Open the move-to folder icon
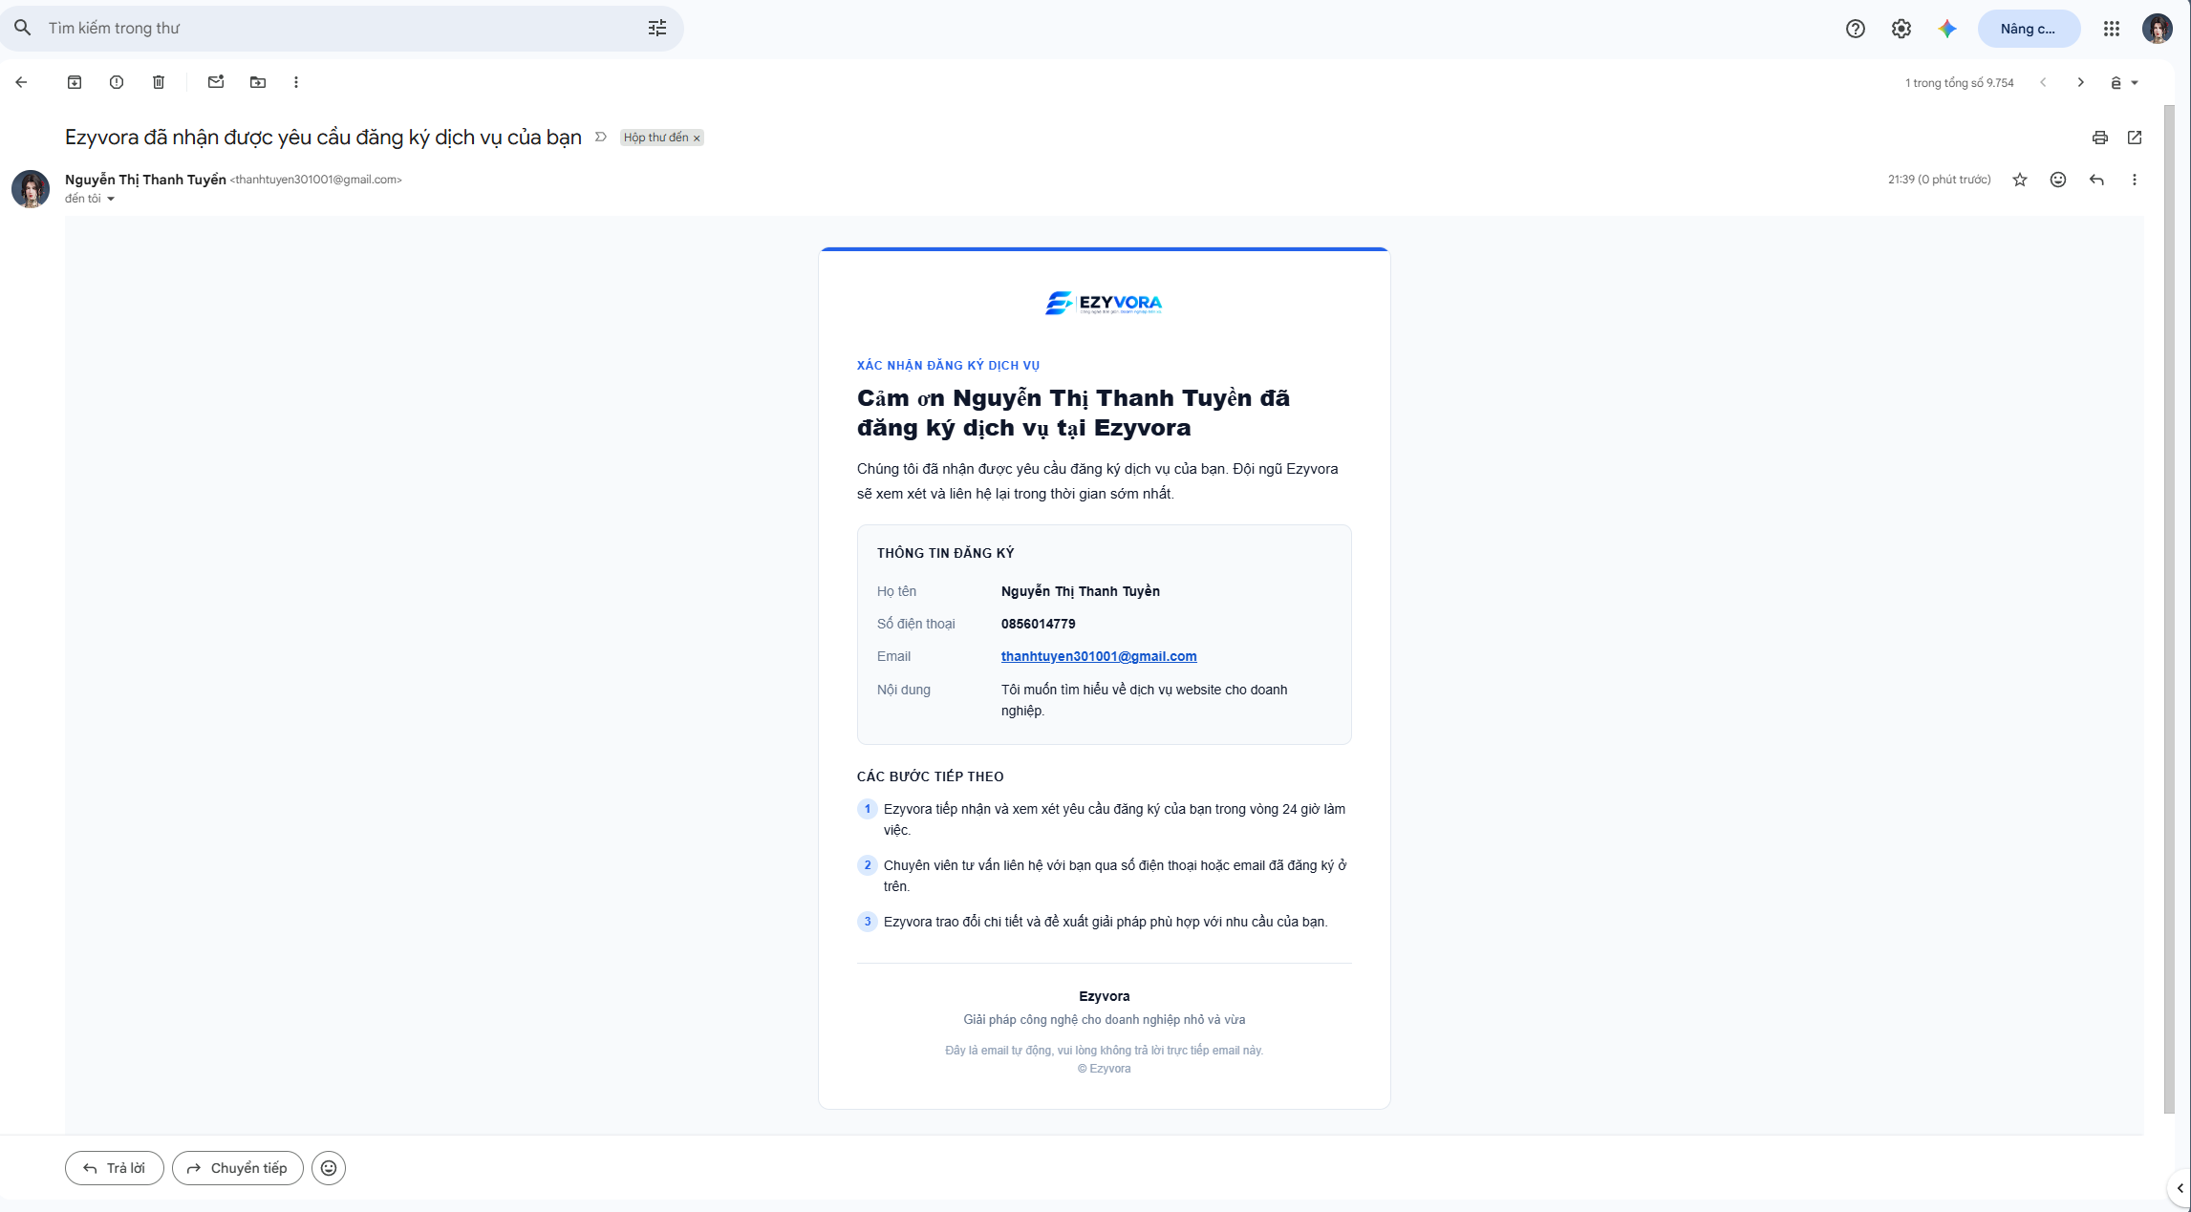 tap(258, 82)
